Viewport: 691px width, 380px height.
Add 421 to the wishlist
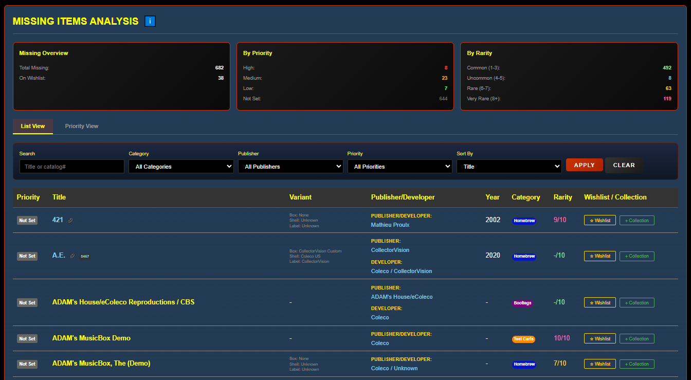click(599, 221)
